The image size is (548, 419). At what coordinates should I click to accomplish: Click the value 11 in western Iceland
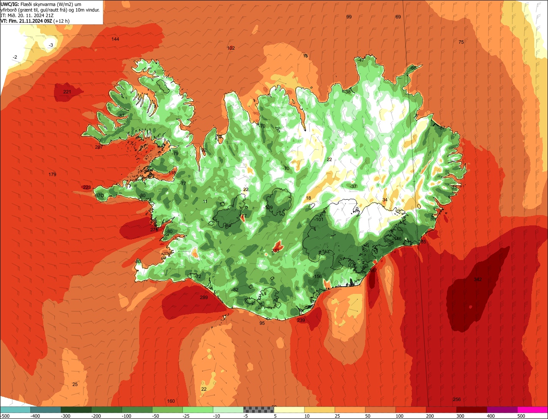click(x=205, y=201)
